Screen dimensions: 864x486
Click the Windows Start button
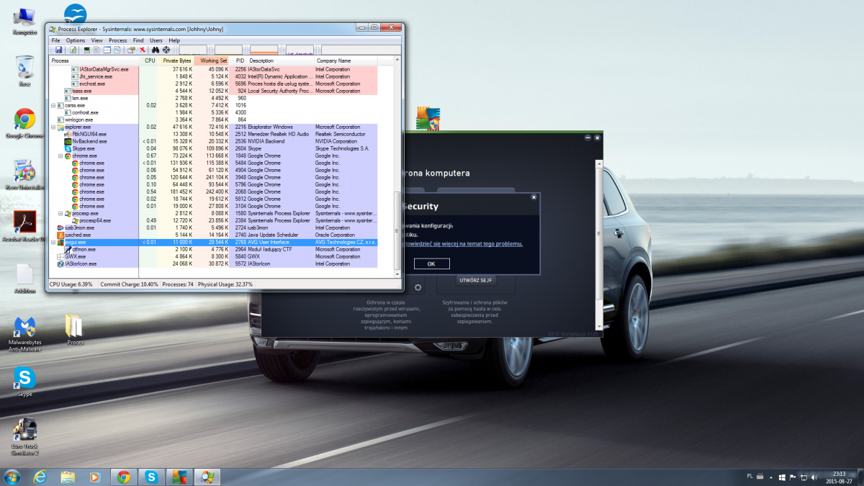point(12,477)
